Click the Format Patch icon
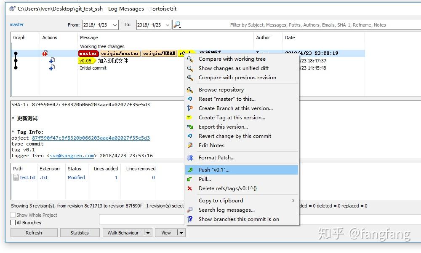 click(x=190, y=158)
